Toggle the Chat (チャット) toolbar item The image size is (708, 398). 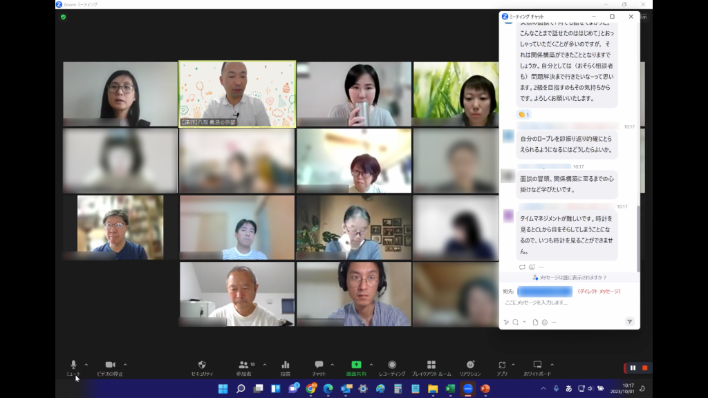319,367
